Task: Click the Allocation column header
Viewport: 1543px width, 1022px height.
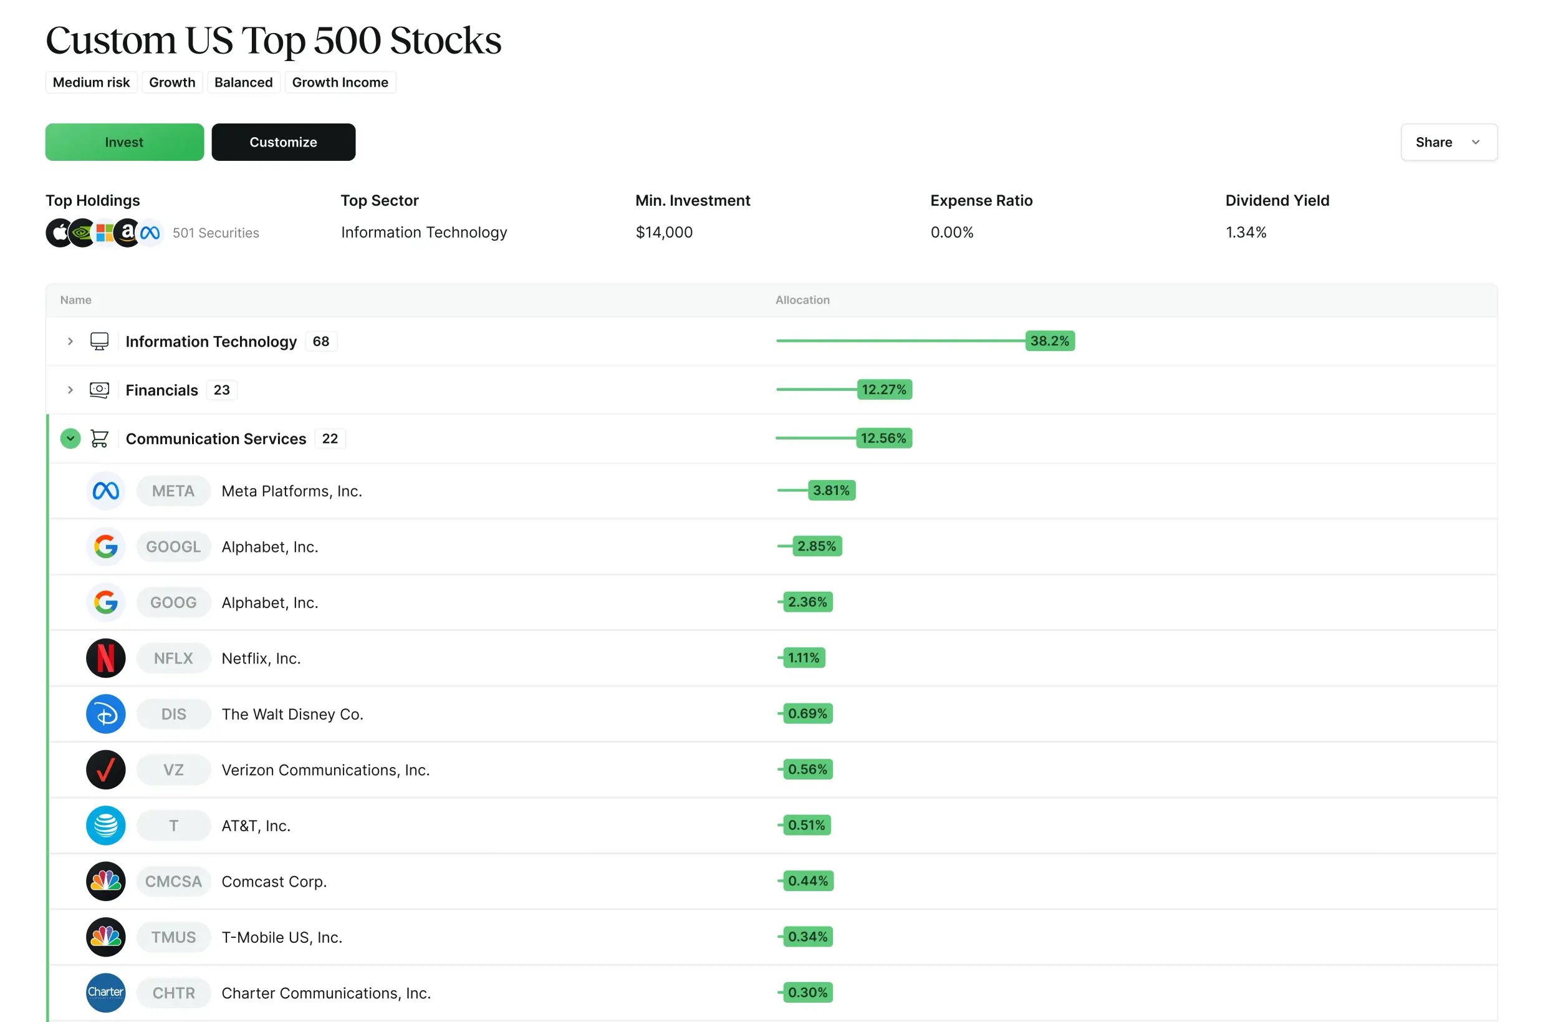Action: point(802,300)
